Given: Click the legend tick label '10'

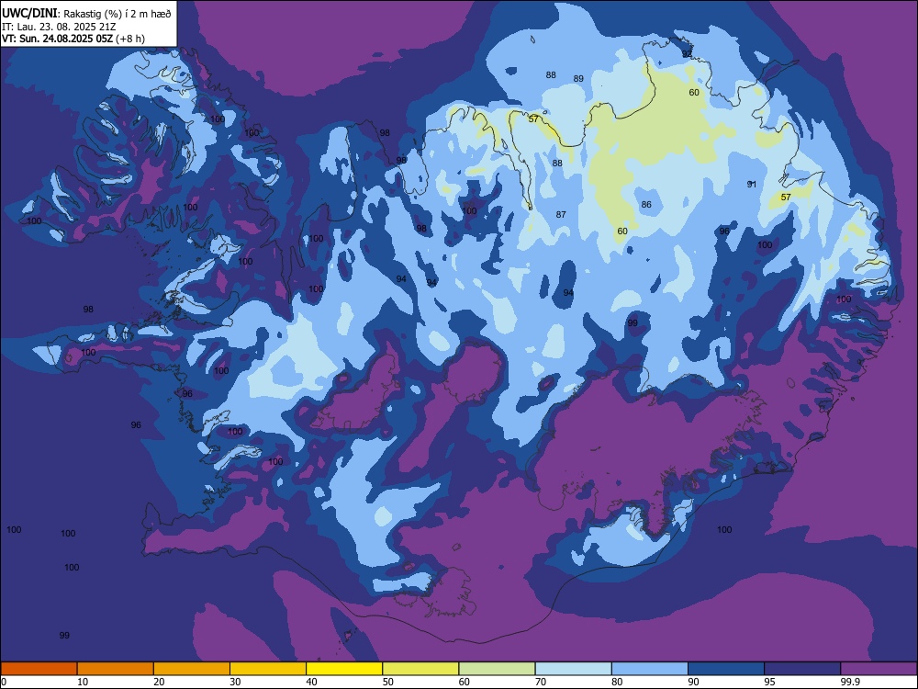Looking at the screenshot, I should (x=83, y=682).
